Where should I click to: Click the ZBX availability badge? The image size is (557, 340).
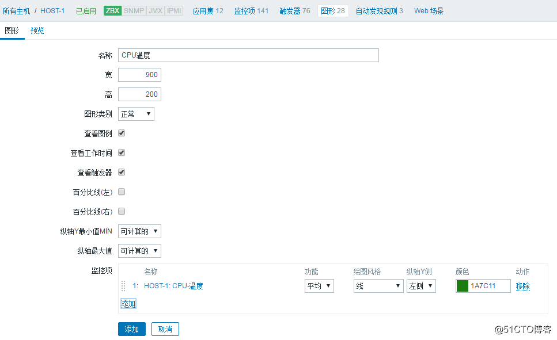click(112, 11)
